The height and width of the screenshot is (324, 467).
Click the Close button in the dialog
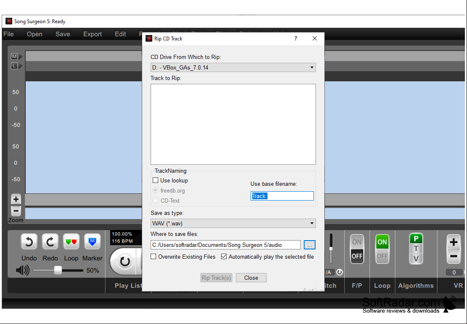[251, 278]
